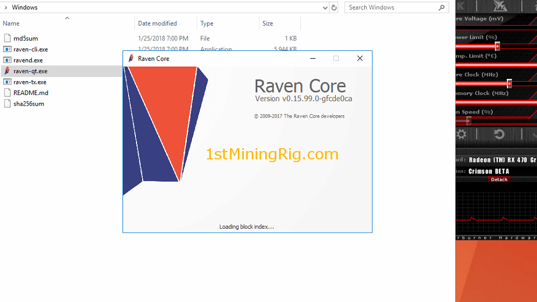The width and height of the screenshot is (537, 302).
Task: Click the Afterburner reset arrow icon
Action: (500, 134)
